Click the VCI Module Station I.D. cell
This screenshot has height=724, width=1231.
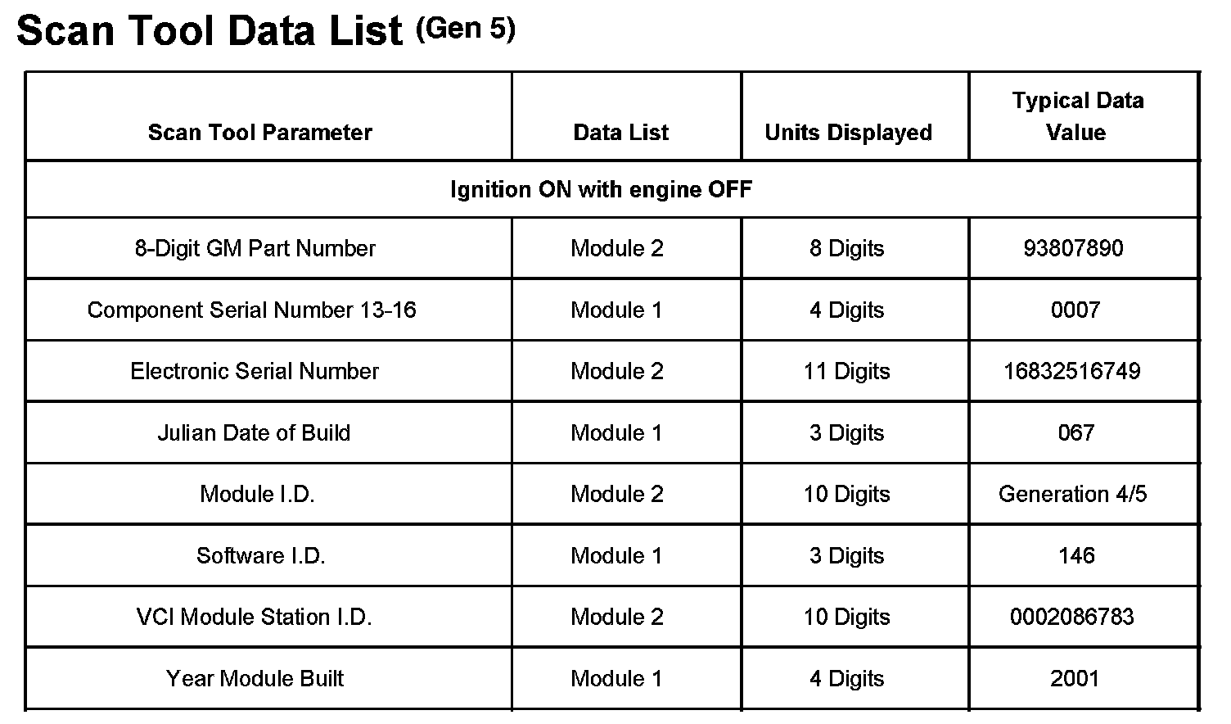pyautogui.click(x=255, y=617)
